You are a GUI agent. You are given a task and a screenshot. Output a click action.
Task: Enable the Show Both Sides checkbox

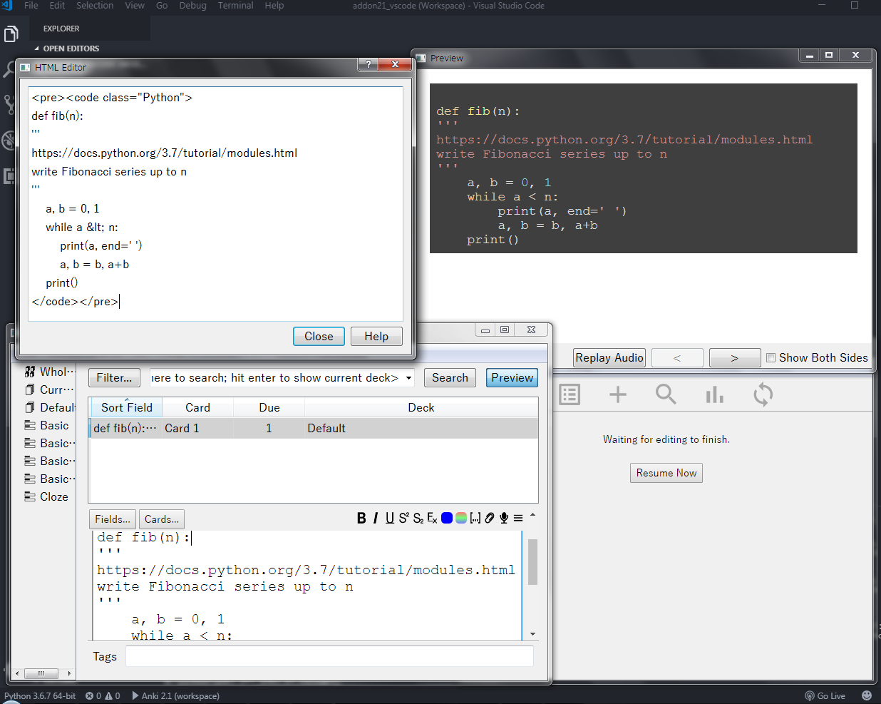[771, 358]
